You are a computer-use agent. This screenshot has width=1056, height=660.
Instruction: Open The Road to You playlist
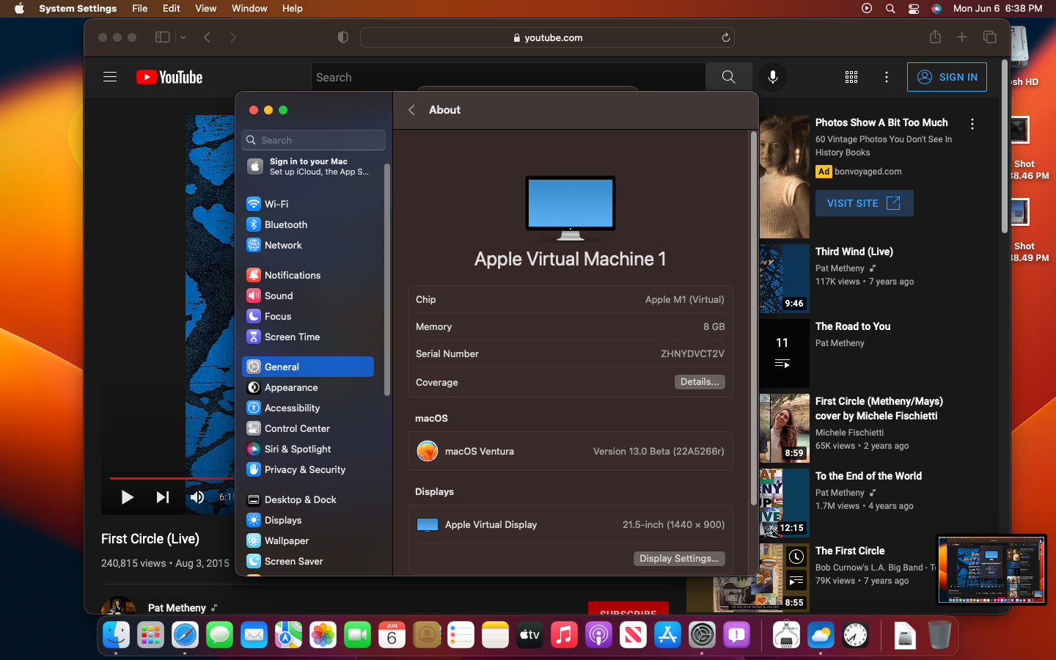(853, 326)
